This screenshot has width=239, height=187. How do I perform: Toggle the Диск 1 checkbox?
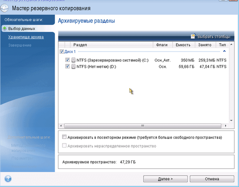point(62,52)
